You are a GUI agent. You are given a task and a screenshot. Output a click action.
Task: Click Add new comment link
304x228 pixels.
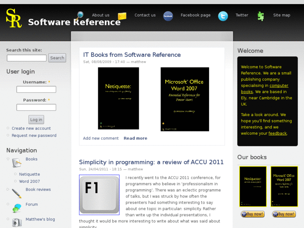pos(101,138)
